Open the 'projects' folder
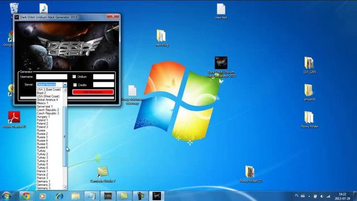Image resolution: width=357 pixels, height=201 pixels. click(309, 93)
